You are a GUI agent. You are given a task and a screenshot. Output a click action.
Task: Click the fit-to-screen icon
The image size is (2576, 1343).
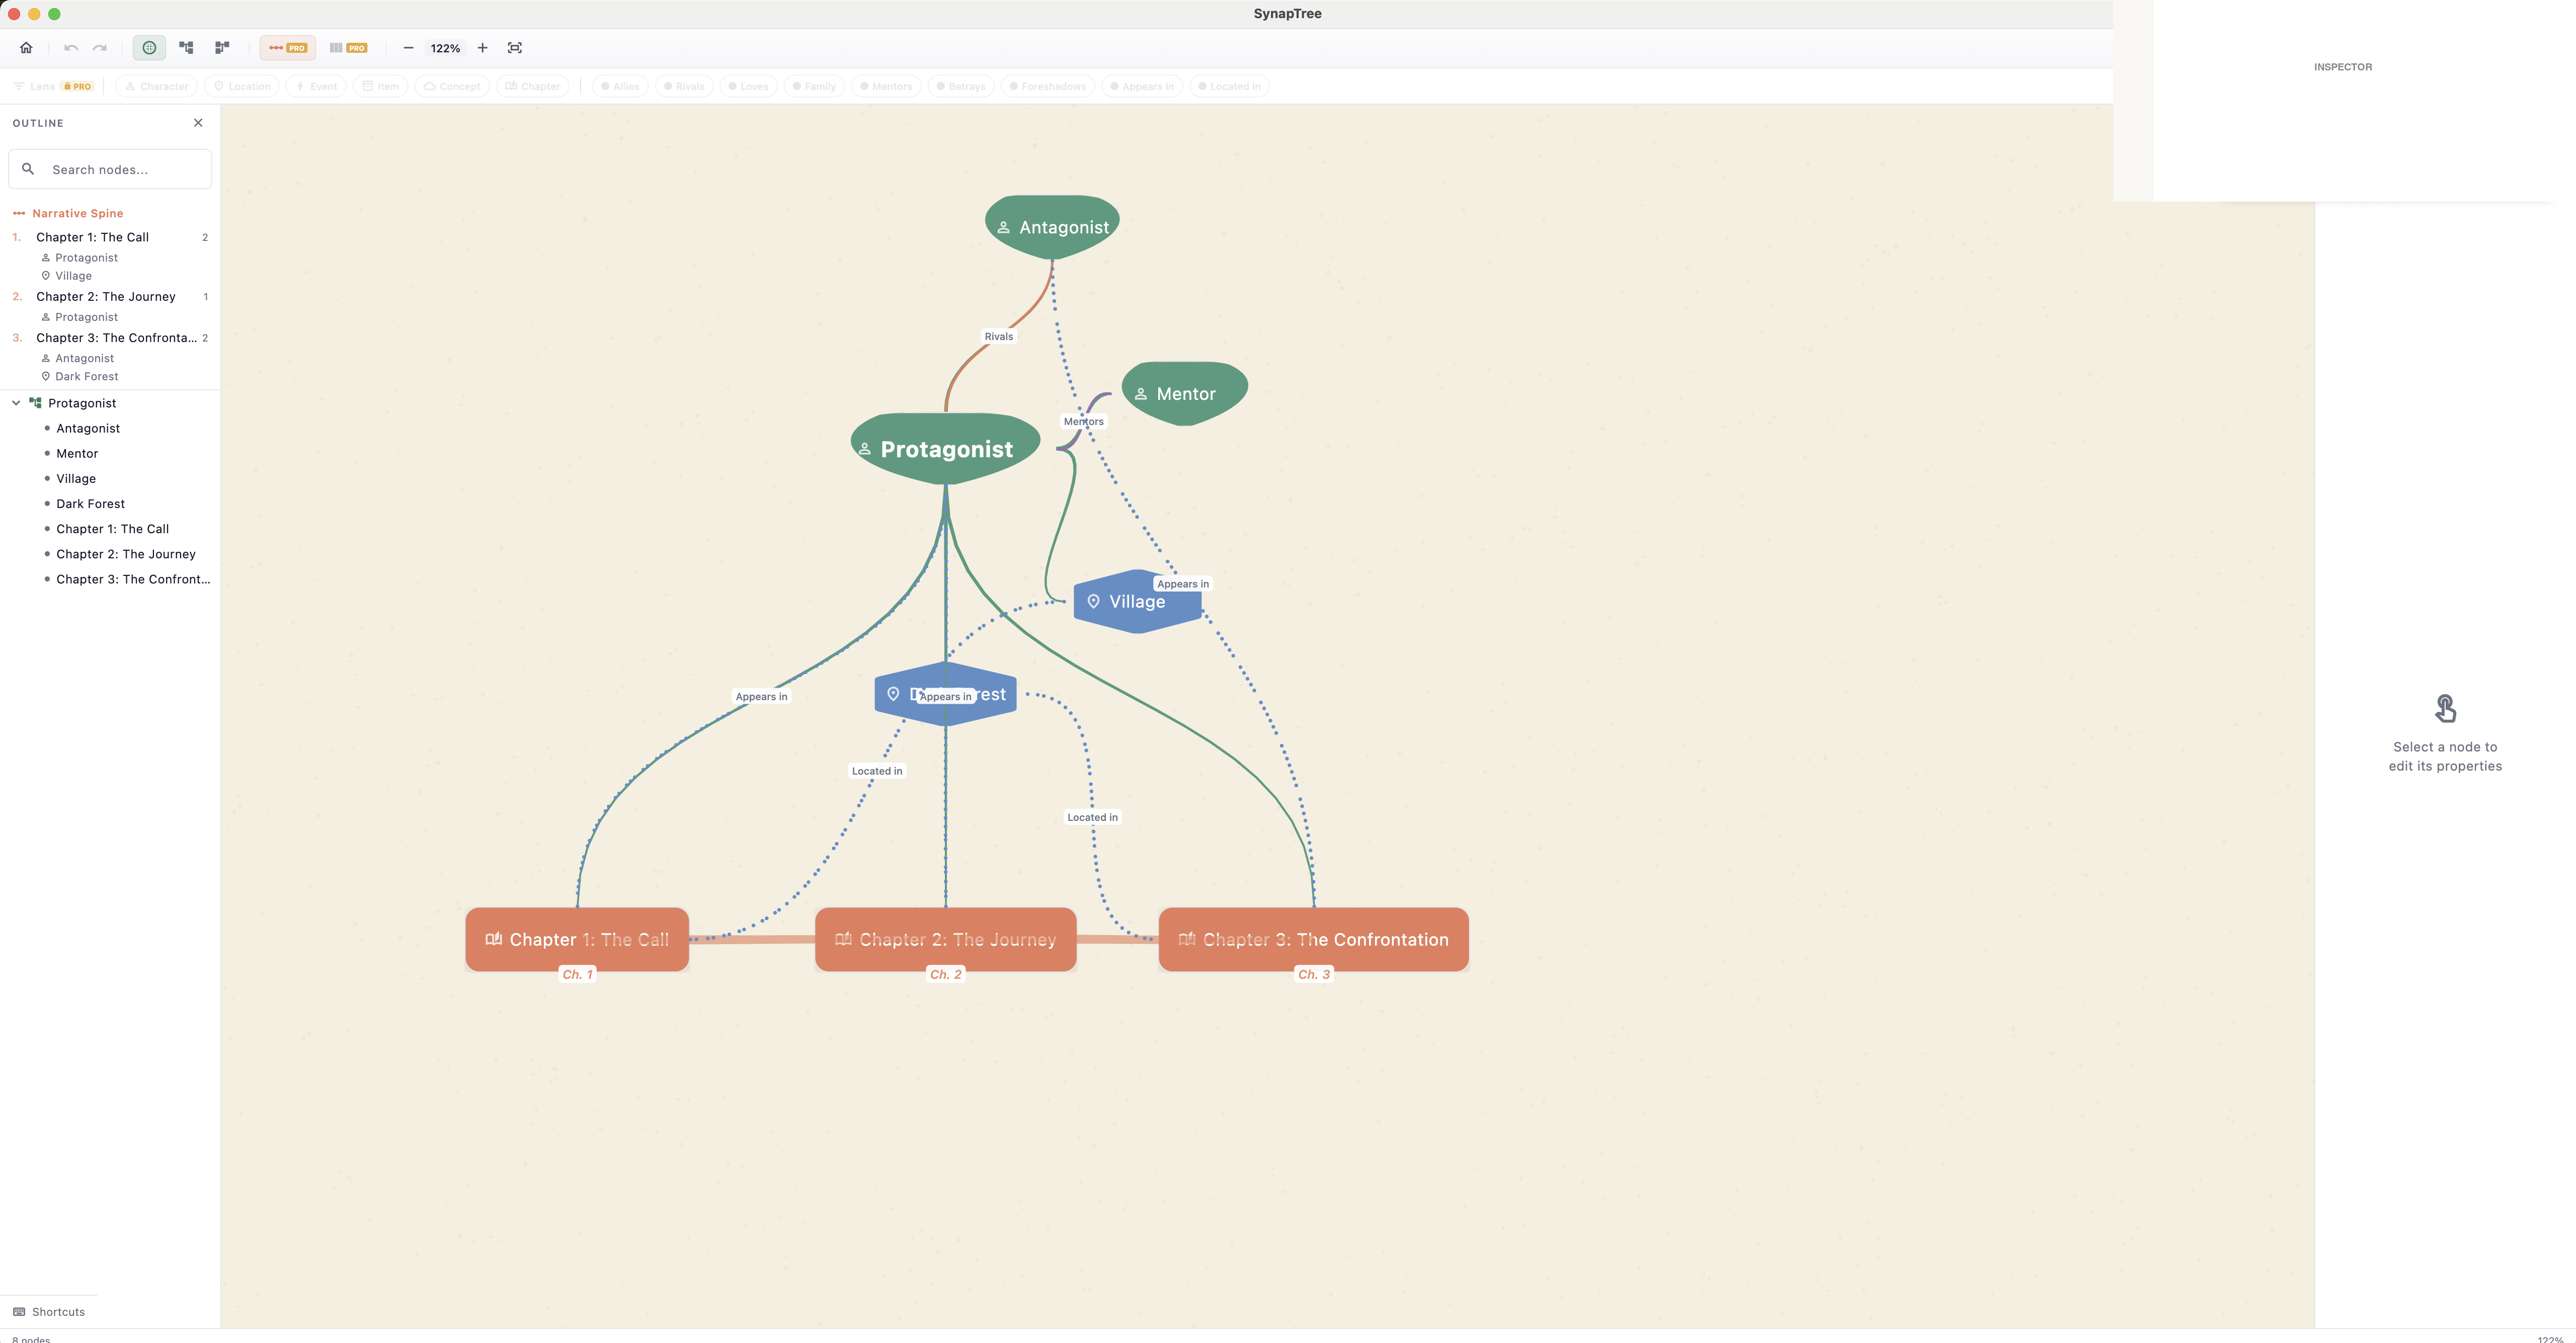[514, 47]
